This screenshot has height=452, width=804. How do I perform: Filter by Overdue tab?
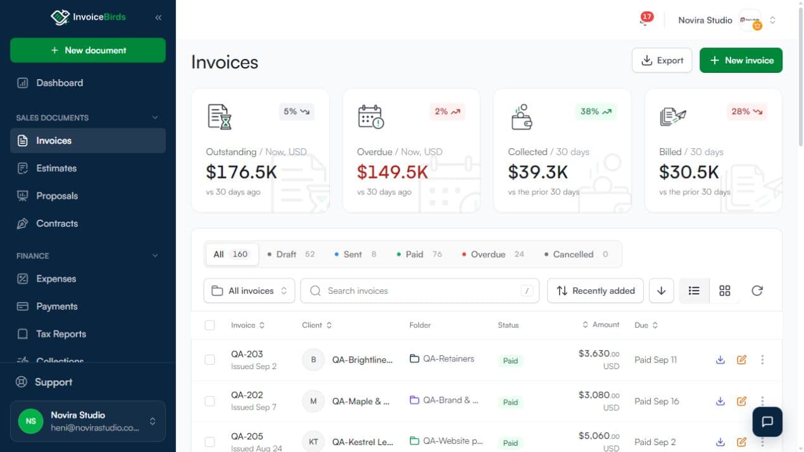click(x=493, y=254)
